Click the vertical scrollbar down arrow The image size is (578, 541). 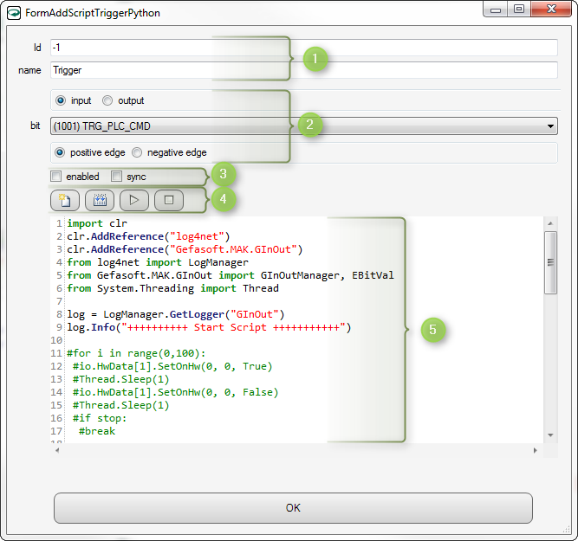pos(550,435)
